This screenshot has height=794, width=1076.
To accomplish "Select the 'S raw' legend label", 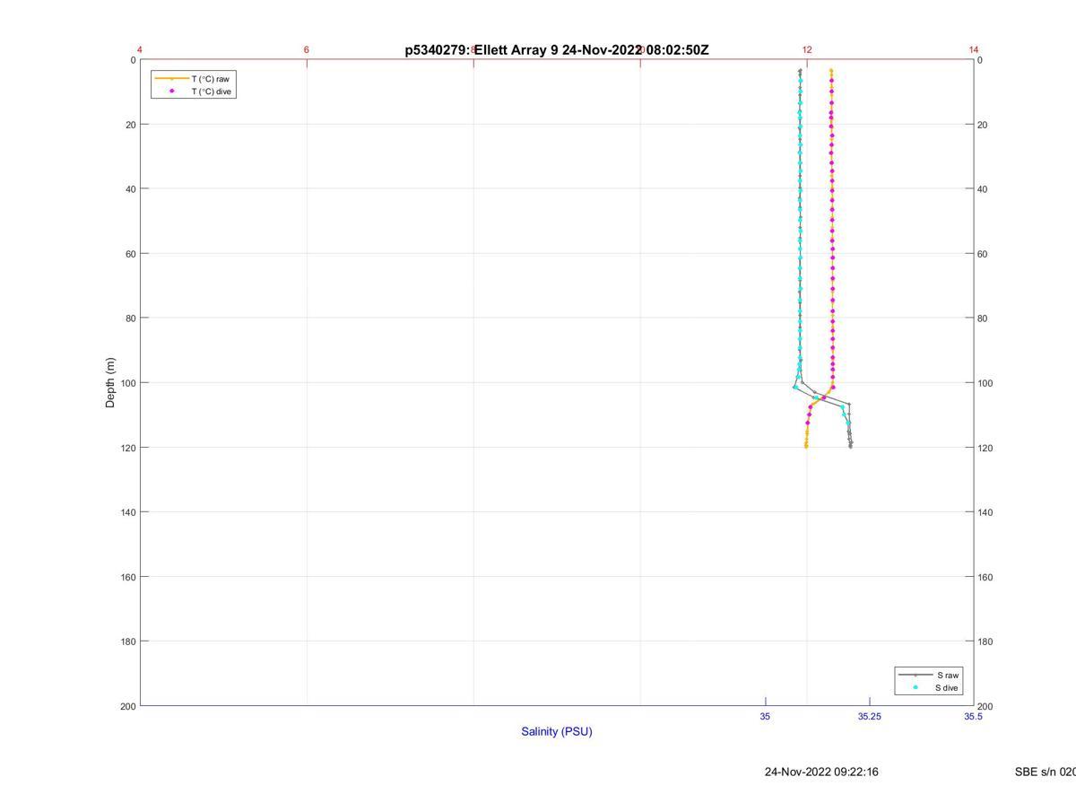I will point(949,675).
